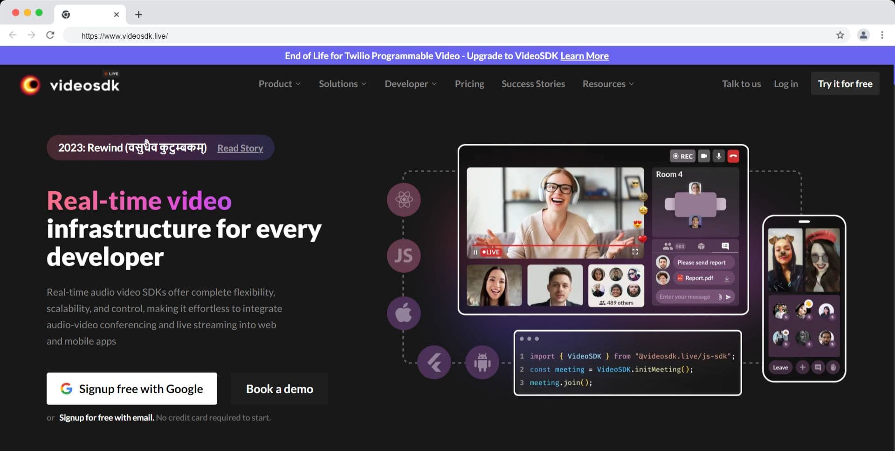Viewport: 895px width, 451px height.
Task: Reload the page
Action: point(50,35)
